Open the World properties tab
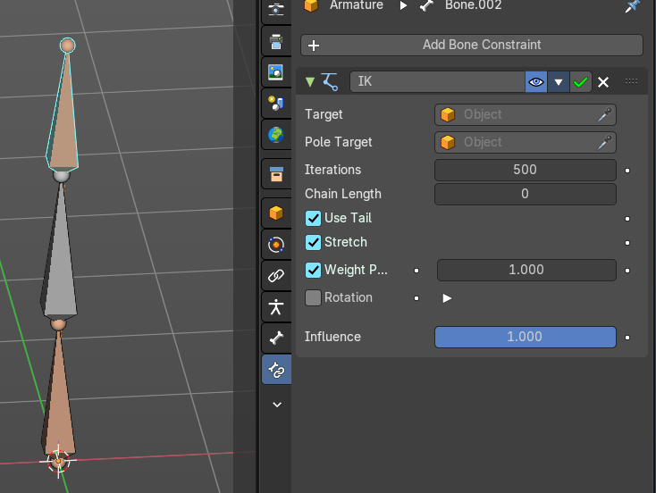656x493 pixels. pos(276,135)
